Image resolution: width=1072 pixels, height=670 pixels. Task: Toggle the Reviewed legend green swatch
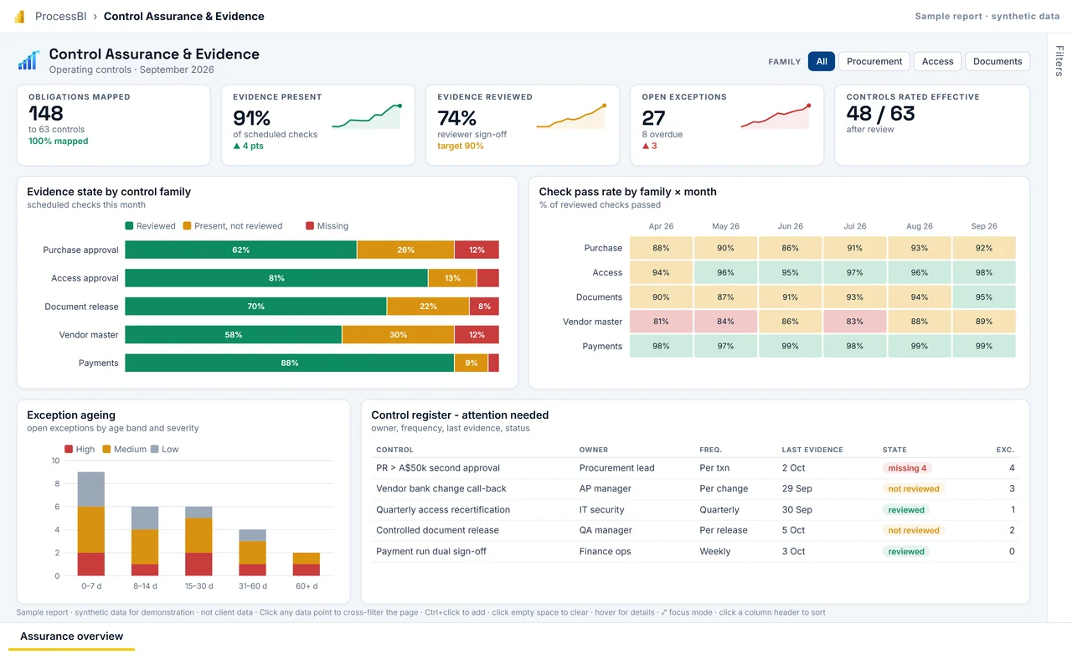[129, 226]
